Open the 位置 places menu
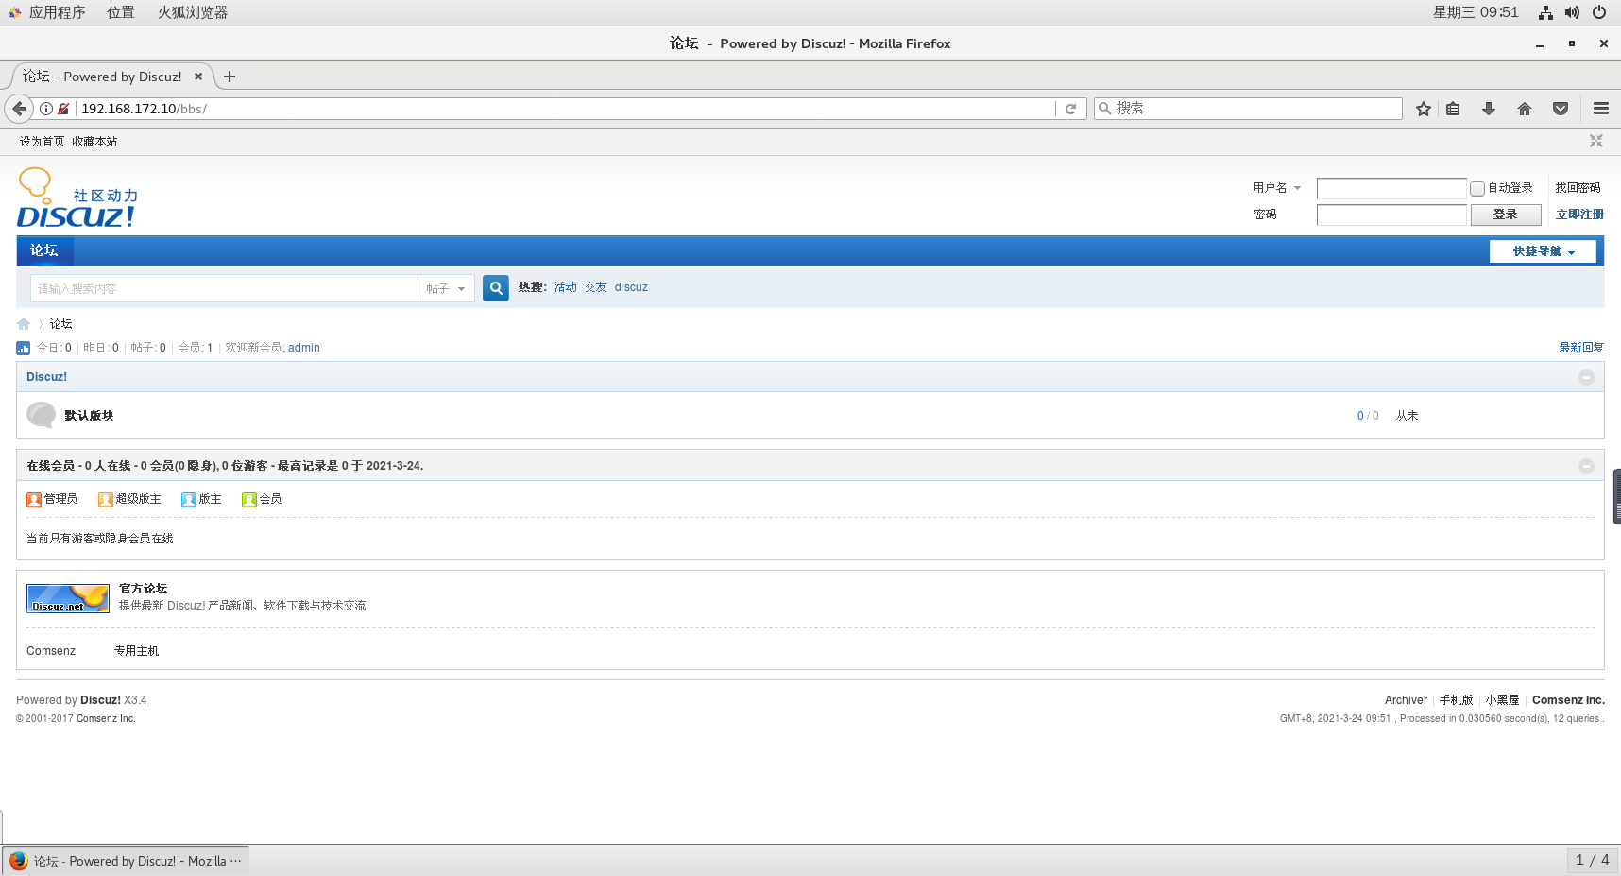 pyautogui.click(x=121, y=12)
